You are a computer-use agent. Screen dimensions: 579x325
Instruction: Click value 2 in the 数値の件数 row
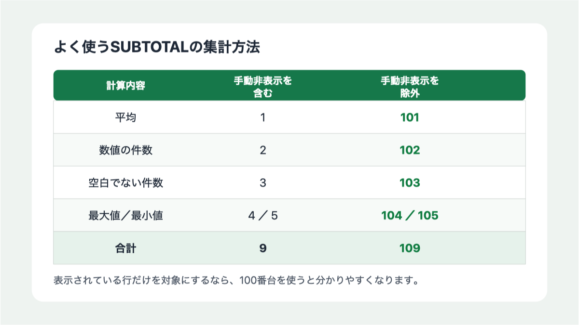[263, 150]
